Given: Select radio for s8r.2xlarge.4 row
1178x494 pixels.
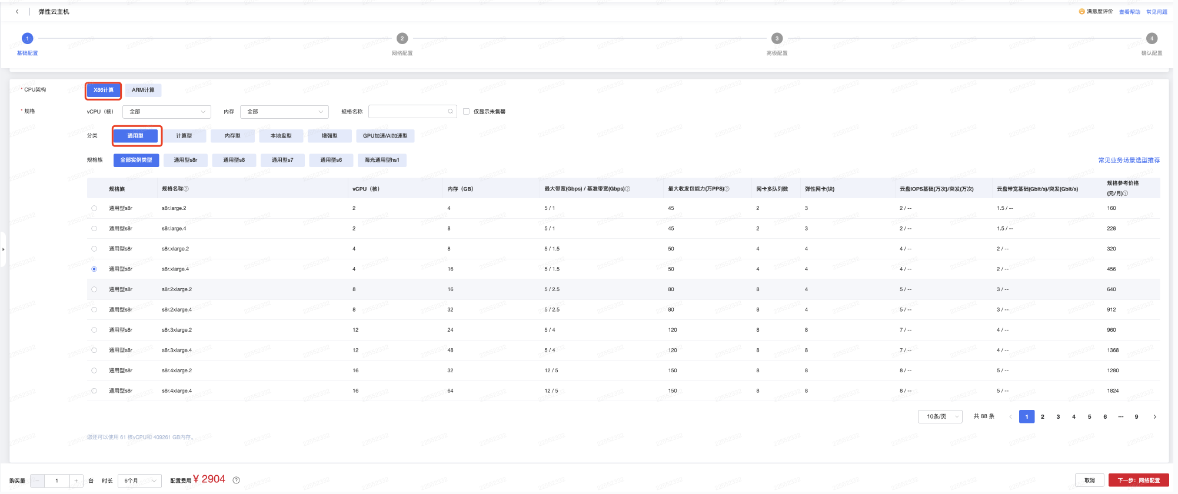Looking at the screenshot, I should [94, 309].
